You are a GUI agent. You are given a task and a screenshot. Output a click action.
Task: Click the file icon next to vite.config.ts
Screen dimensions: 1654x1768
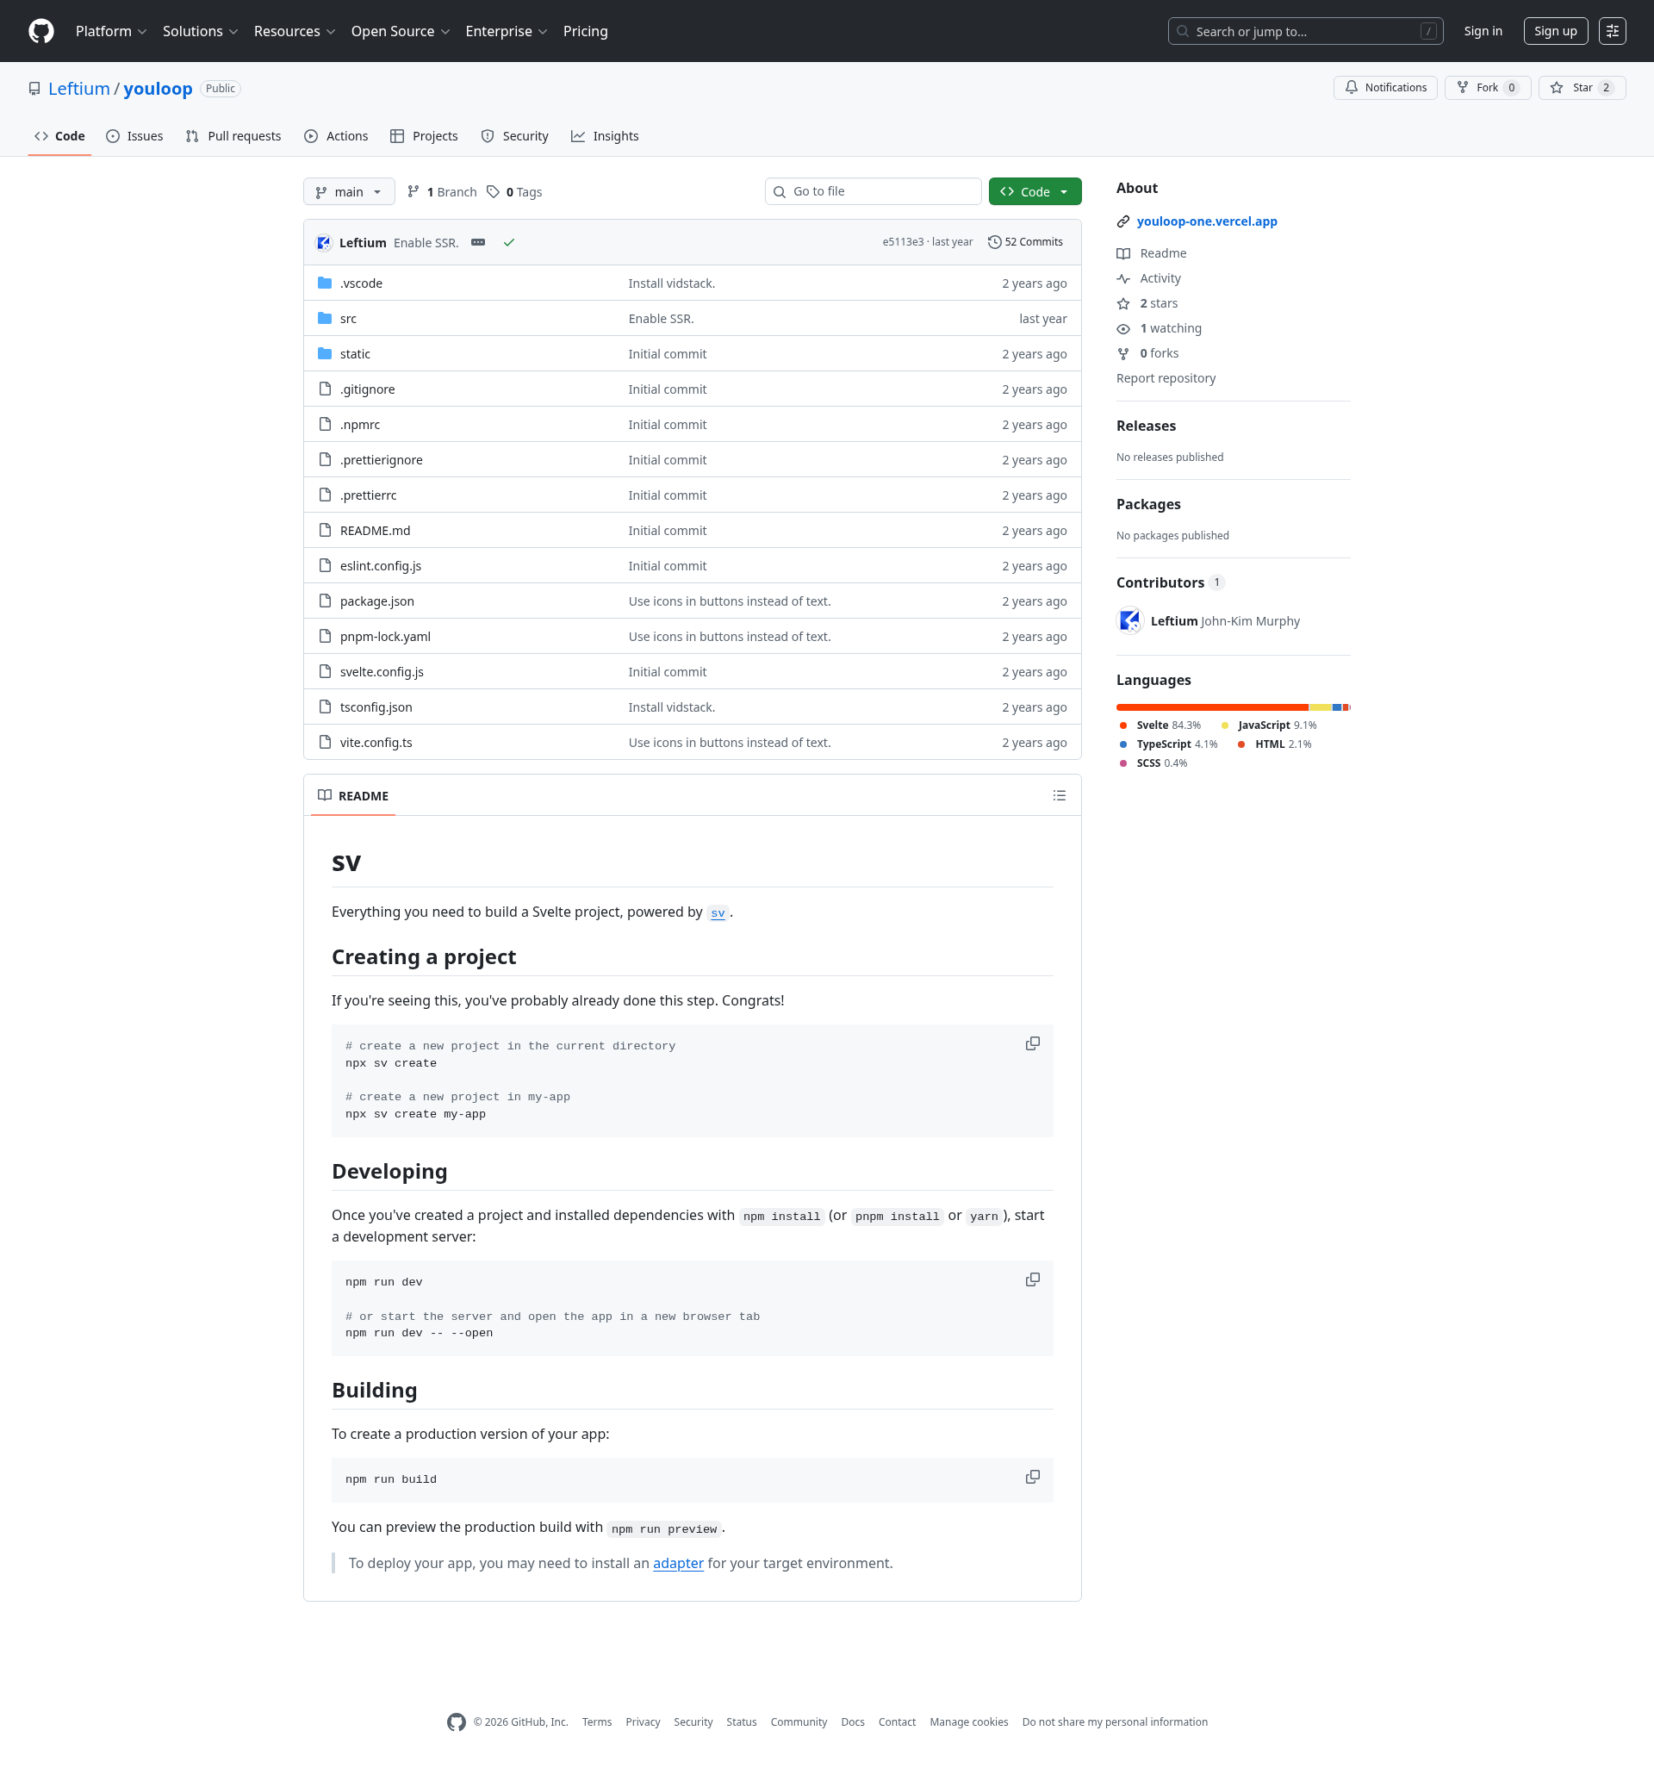pos(325,743)
